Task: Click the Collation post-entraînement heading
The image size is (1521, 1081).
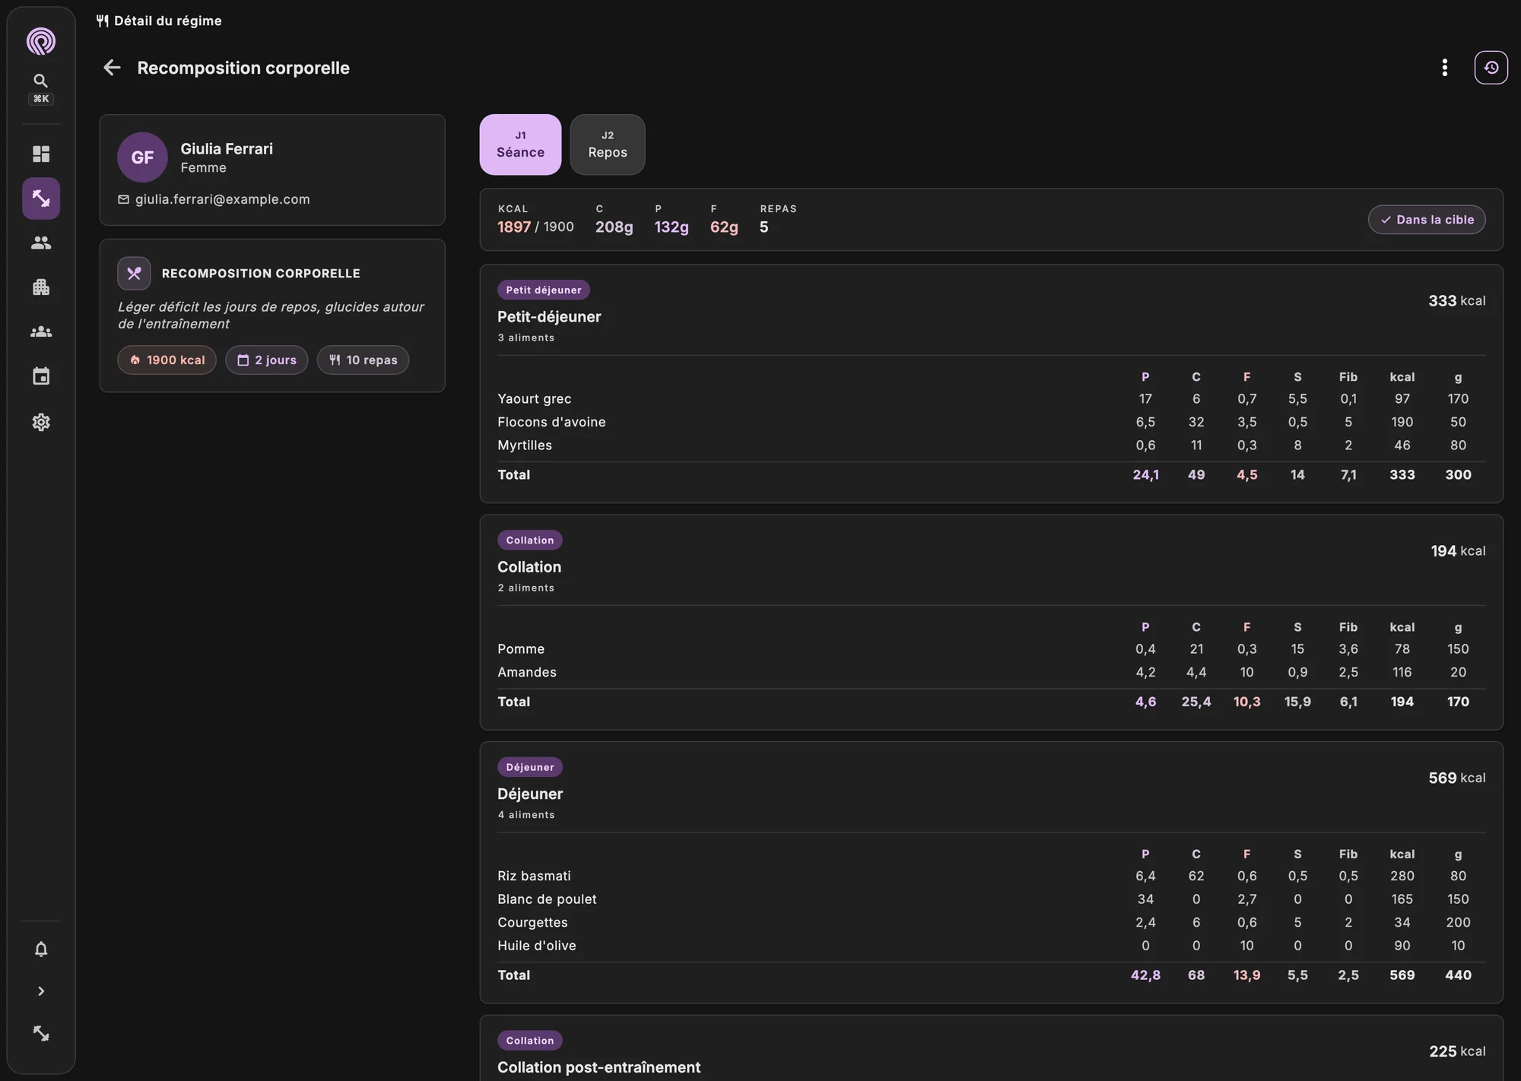Action: click(599, 1067)
